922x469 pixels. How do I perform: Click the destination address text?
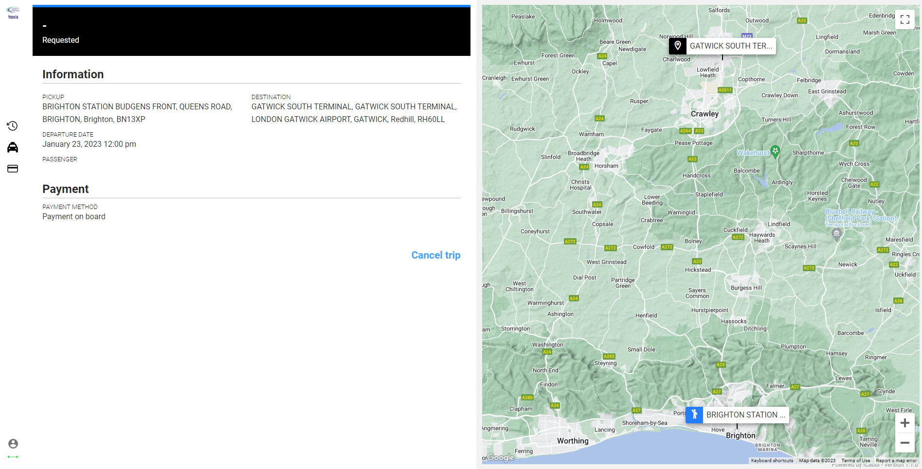point(354,113)
